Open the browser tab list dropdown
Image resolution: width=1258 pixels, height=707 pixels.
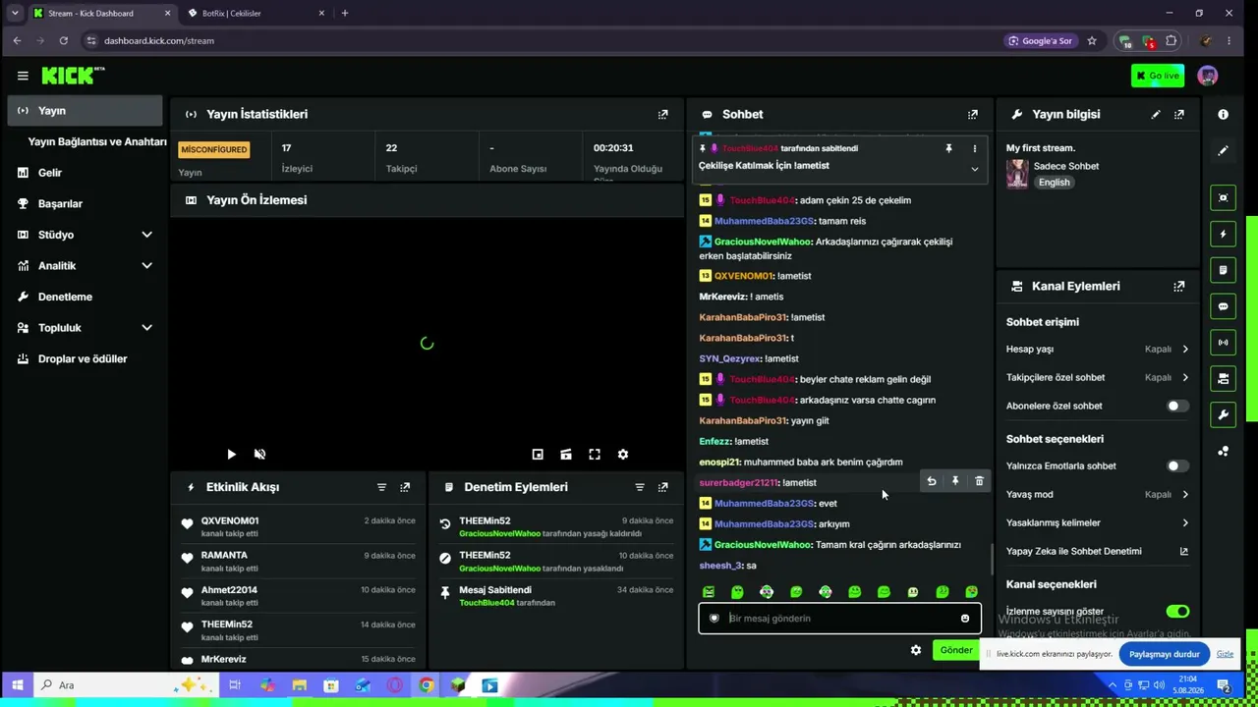click(14, 13)
